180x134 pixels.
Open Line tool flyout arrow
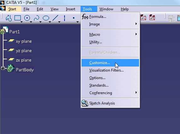(59, 22)
